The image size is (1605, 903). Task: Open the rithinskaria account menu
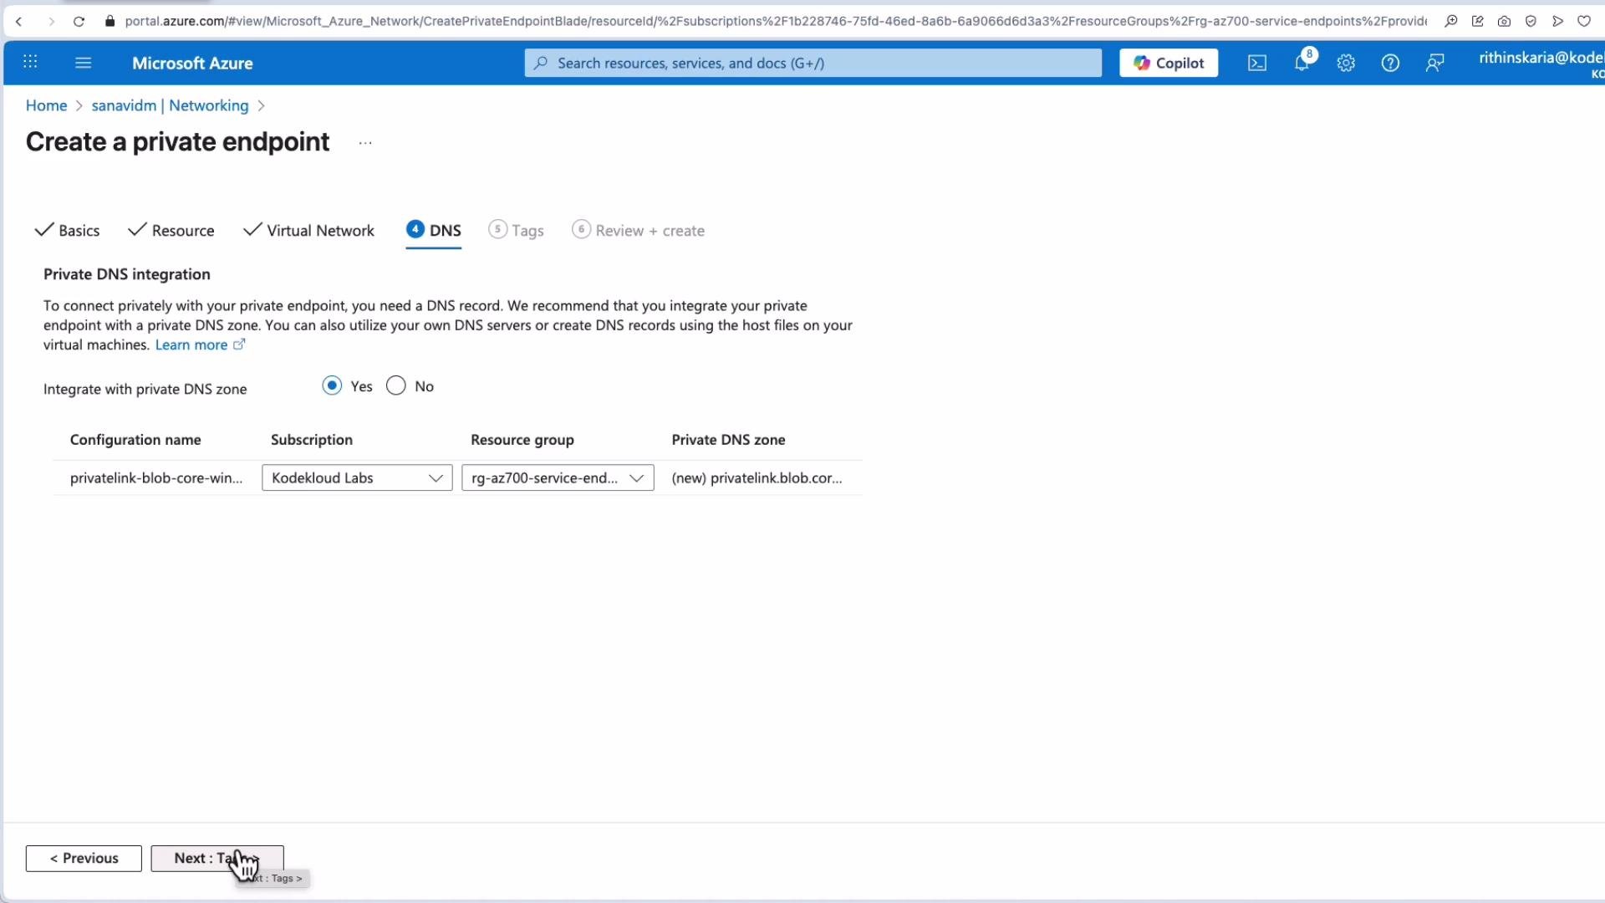click(x=1541, y=63)
